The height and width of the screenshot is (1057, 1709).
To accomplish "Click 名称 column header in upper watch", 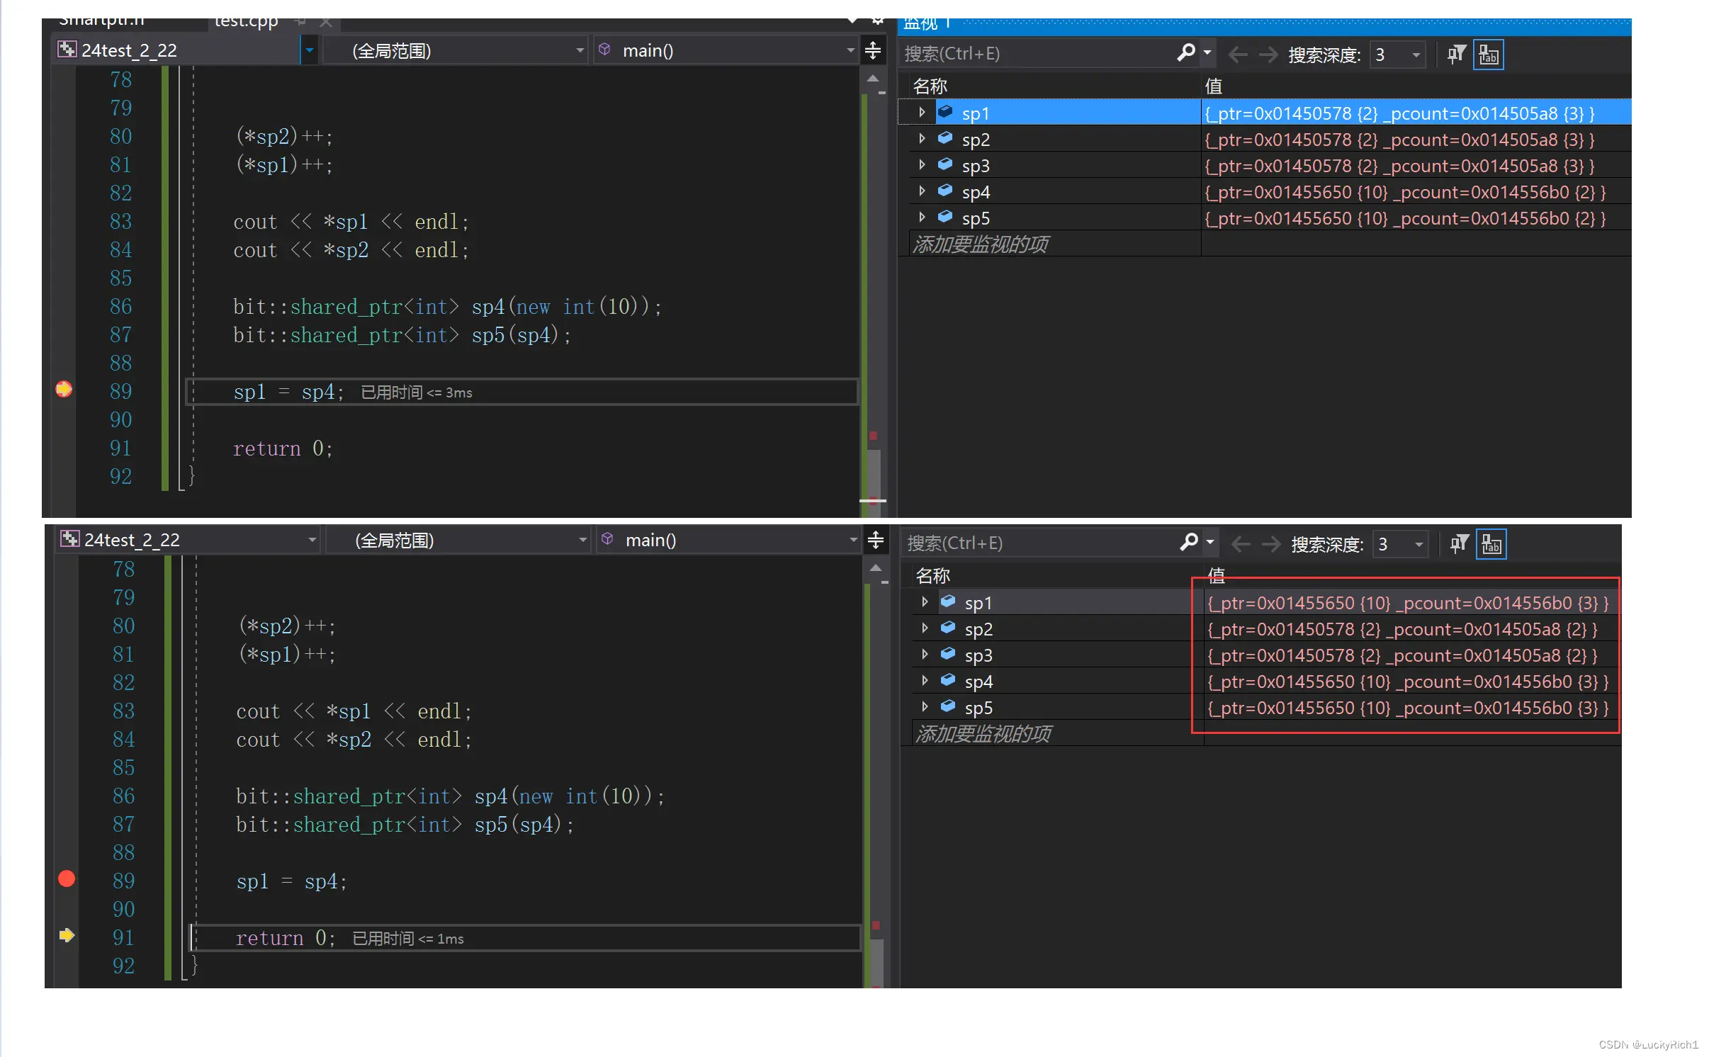I will pos(930,86).
